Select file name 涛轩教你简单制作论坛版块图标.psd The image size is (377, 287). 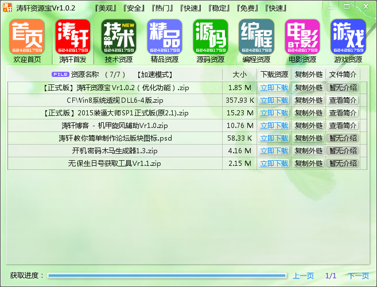click(x=115, y=138)
